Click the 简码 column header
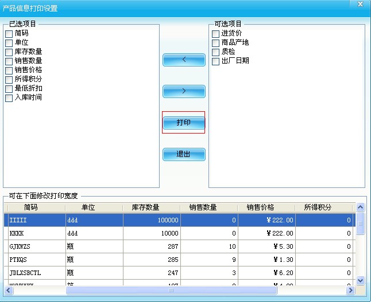 click(31, 207)
